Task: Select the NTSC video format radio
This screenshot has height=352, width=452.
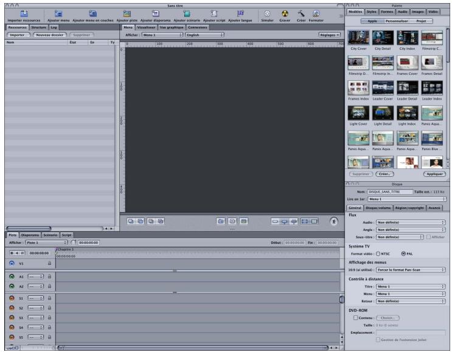Action: pyautogui.click(x=378, y=254)
